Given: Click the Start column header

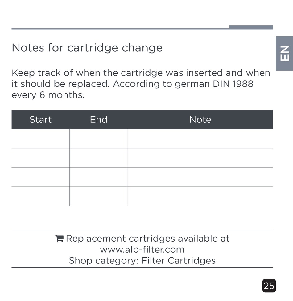Looking at the screenshot, I should pyautogui.click(x=41, y=120).
